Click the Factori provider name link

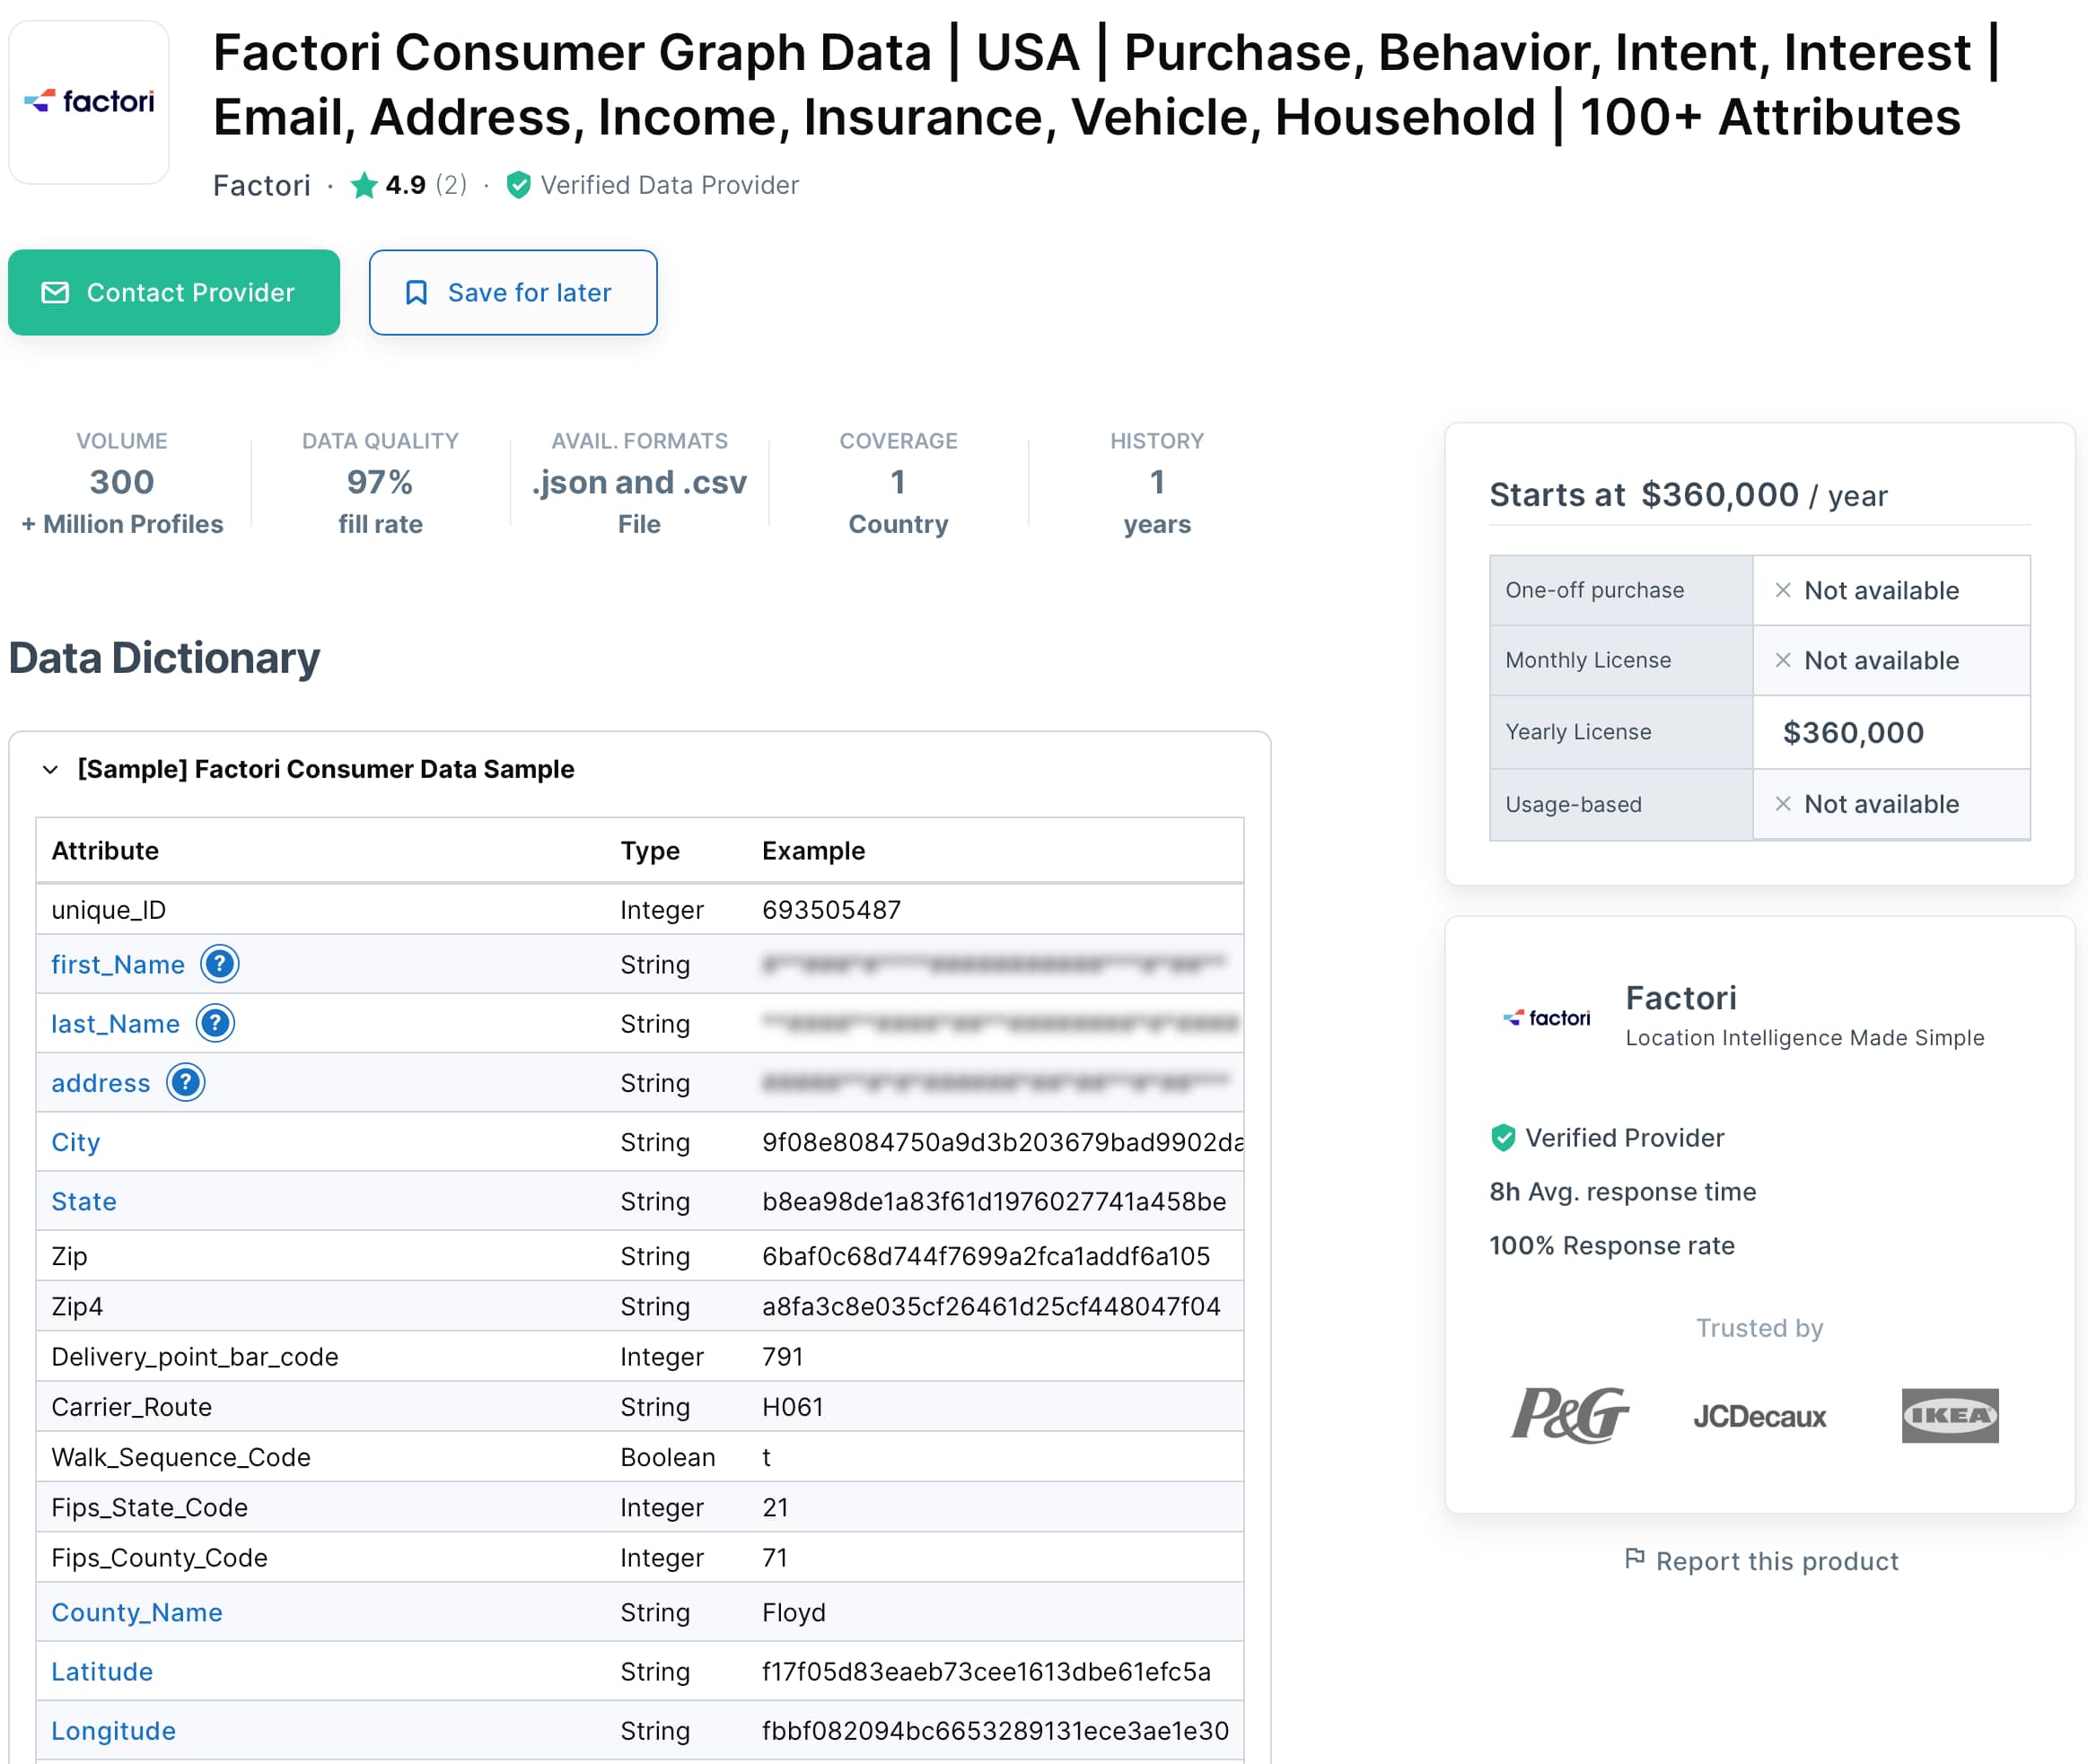[261, 184]
